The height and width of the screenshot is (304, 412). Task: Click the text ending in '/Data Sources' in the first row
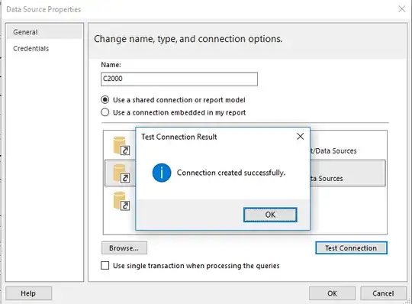[333, 151]
